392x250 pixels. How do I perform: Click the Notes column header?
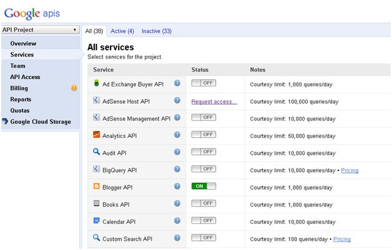[x=258, y=70]
